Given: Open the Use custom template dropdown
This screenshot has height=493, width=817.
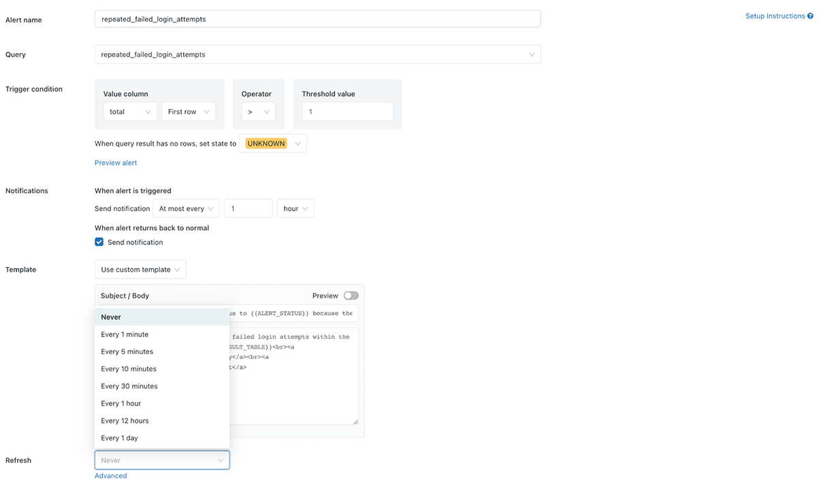Looking at the screenshot, I should coord(140,270).
